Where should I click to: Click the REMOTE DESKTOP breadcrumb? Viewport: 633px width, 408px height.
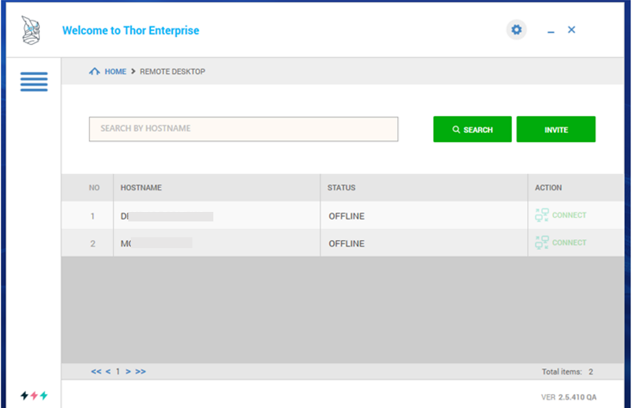pos(173,72)
